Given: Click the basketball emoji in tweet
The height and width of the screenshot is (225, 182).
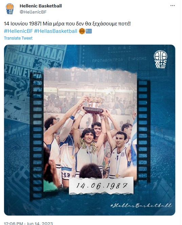Looking at the screenshot, I should coord(82,31).
